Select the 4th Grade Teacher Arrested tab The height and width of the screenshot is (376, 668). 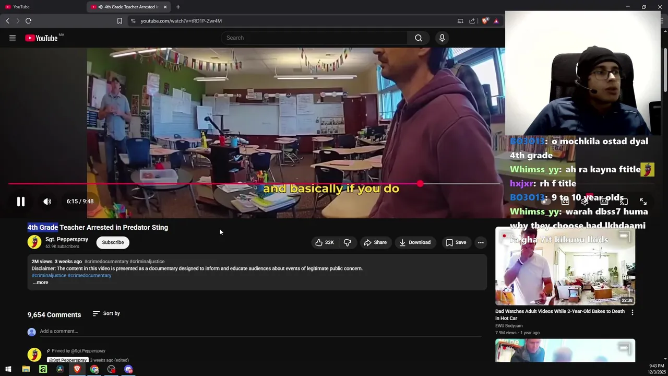pyautogui.click(x=128, y=7)
